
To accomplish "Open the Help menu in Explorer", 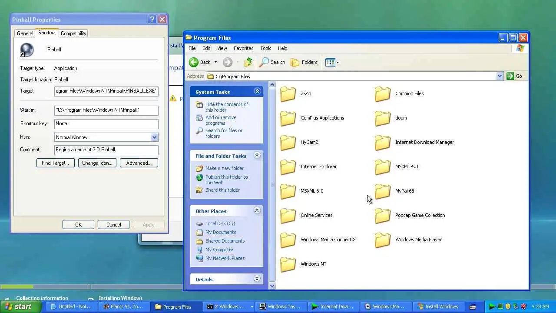I will [x=282, y=48].
